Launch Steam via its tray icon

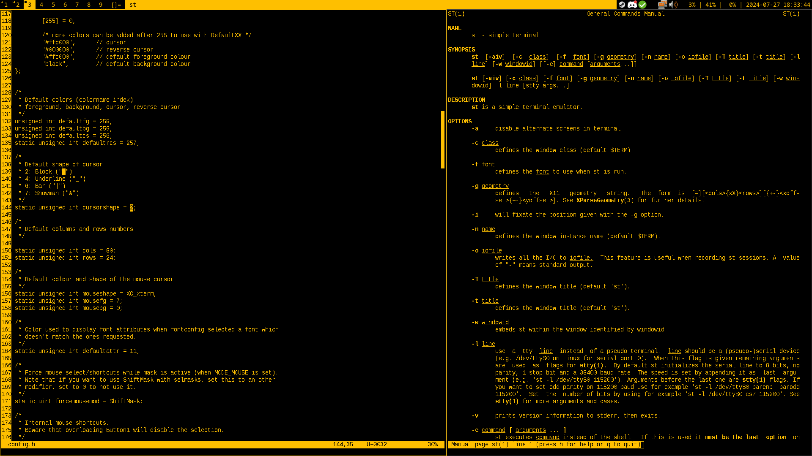622,5
